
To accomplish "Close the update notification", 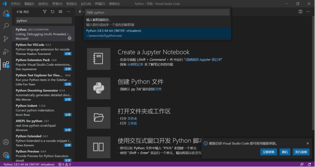I will click(307, 143).
